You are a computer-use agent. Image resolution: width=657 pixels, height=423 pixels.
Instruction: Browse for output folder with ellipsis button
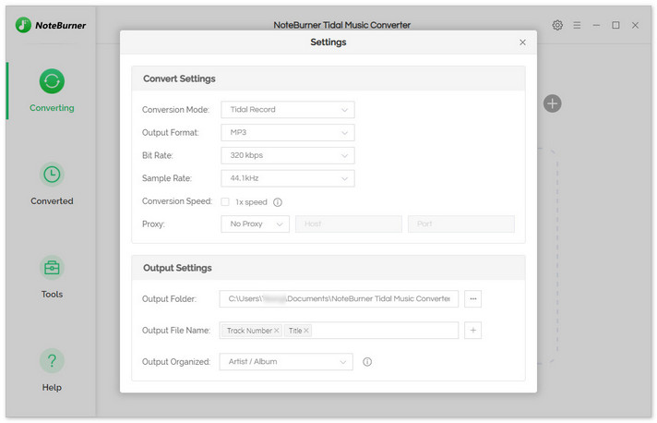pos(473,299)
